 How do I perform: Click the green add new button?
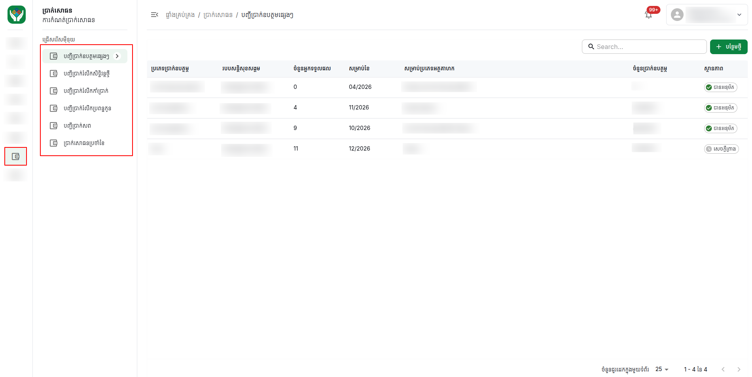tap(728, 47)
